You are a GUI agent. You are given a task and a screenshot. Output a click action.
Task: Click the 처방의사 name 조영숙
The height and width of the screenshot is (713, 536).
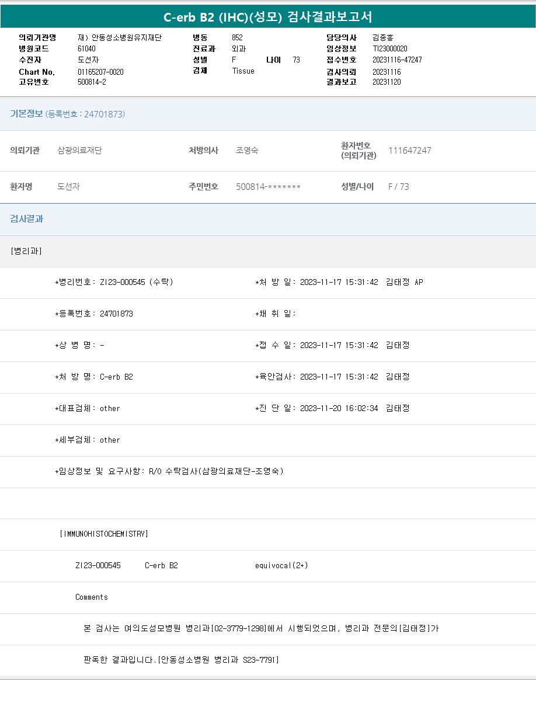[247, 151]
